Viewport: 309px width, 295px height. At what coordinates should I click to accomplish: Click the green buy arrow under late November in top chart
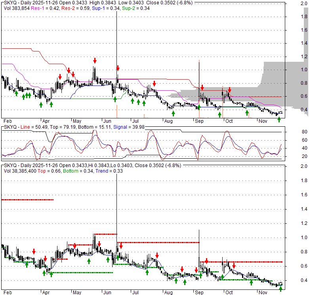[279, 119]
